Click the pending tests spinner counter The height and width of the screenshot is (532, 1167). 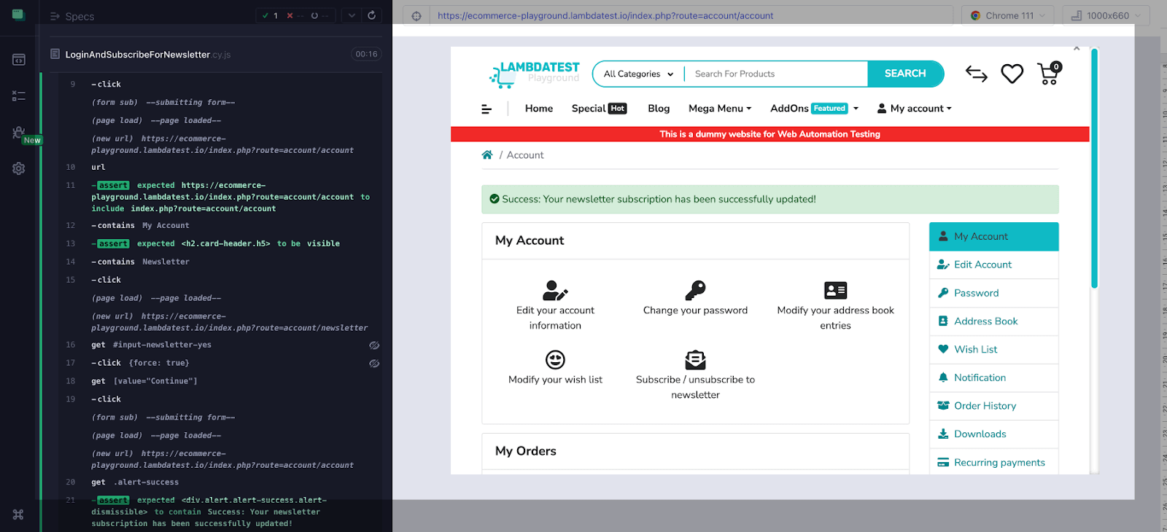319,15
